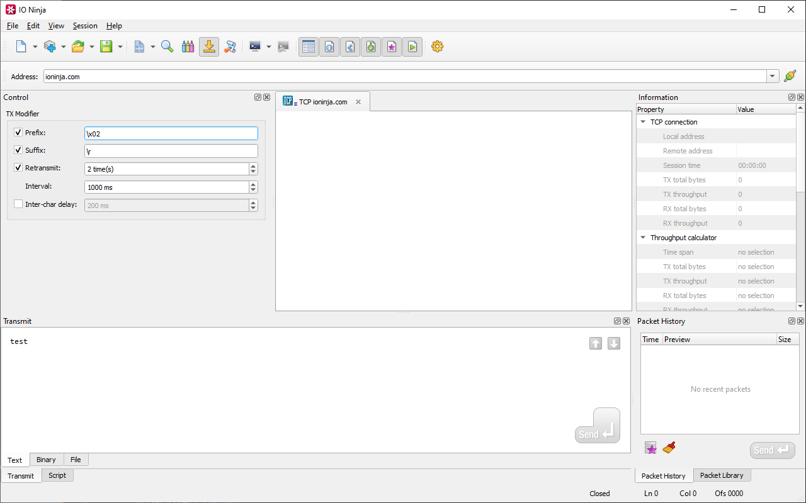The image size is (806, 503).
Task: Toggle the stopwatch pane toolbar icon
Action: pyautogui.click(x=371, y=47)
